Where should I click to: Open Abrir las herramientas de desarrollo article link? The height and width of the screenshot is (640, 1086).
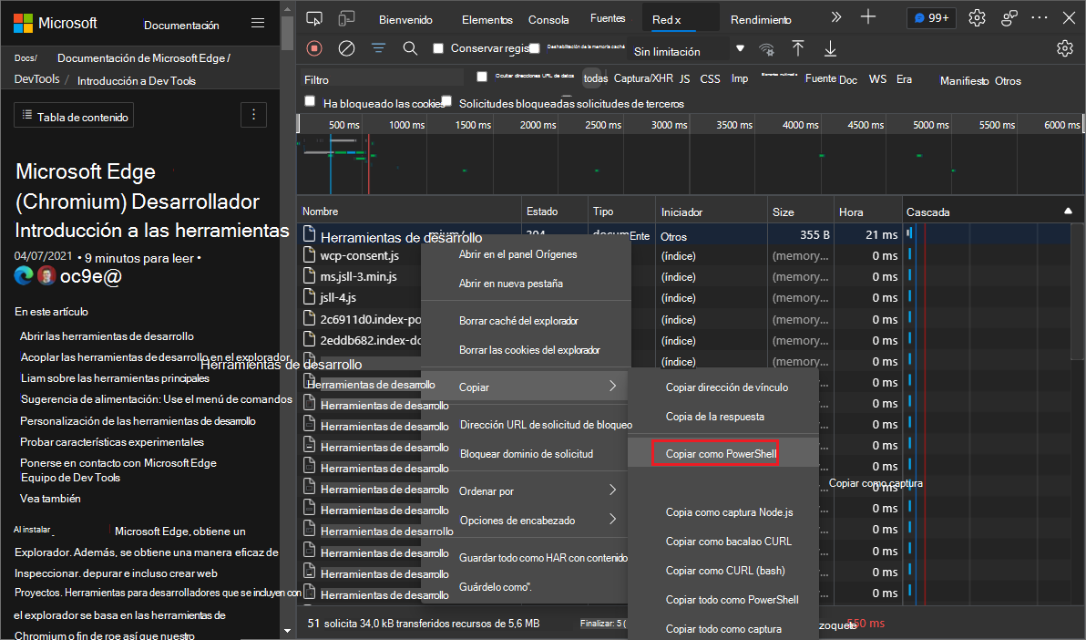[x=109, y=335]
